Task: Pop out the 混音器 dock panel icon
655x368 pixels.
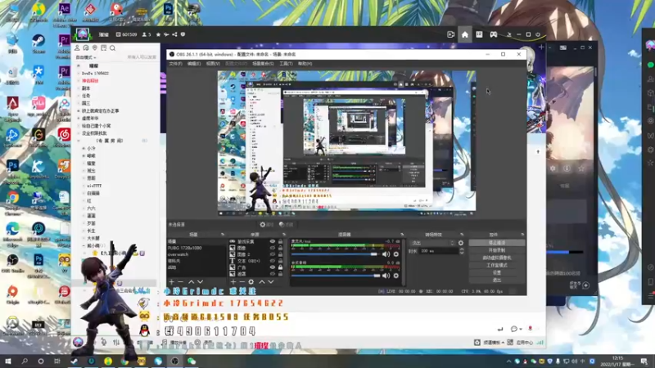Action: [402, 235]
